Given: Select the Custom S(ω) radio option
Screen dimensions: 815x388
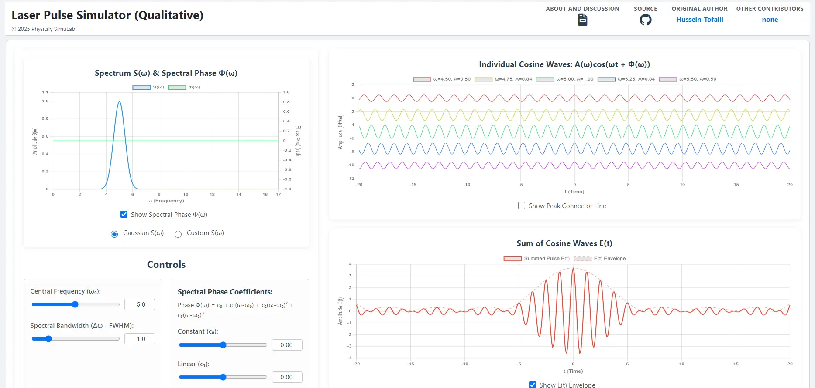Looking at the screenshot, I should tap(178, 234).
